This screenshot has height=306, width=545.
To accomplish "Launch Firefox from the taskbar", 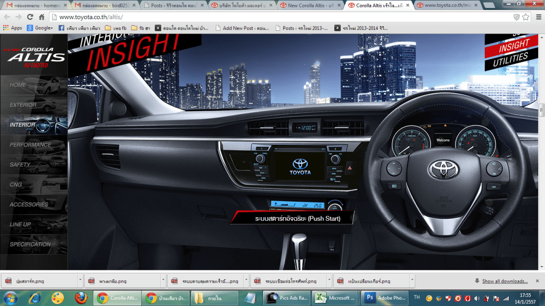I will [x=81, y=299].
